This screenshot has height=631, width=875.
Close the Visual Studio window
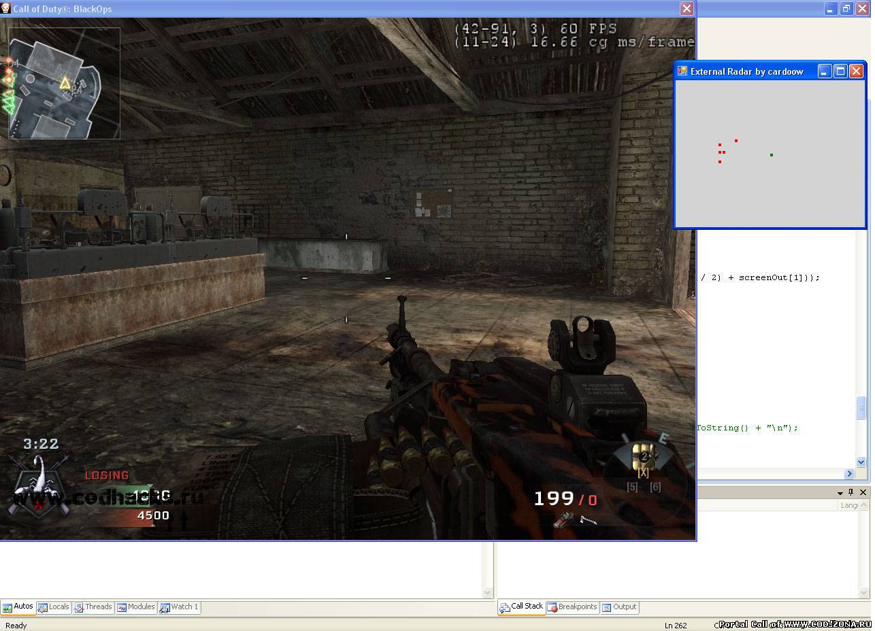[861, 8]
